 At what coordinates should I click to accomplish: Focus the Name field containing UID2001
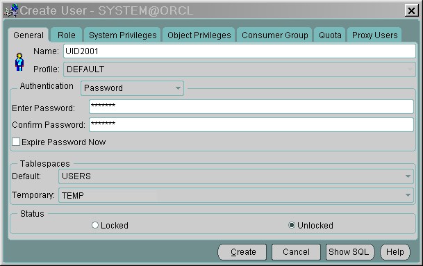240,51
